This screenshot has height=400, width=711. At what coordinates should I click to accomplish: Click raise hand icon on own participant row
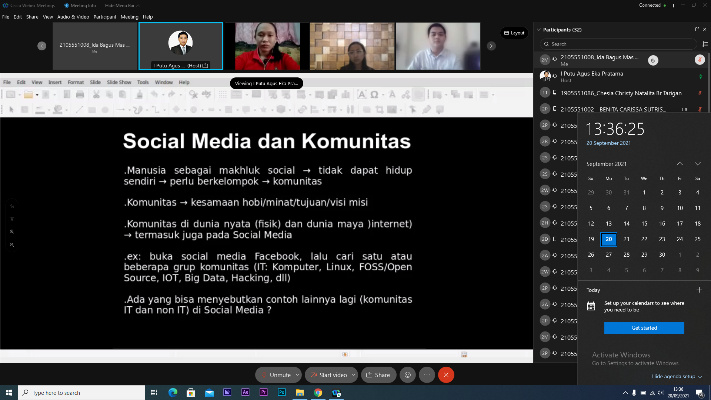(653, 60)
